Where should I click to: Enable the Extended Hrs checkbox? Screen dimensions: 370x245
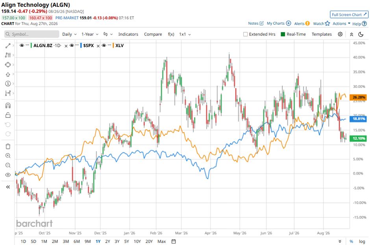(245, 34)
